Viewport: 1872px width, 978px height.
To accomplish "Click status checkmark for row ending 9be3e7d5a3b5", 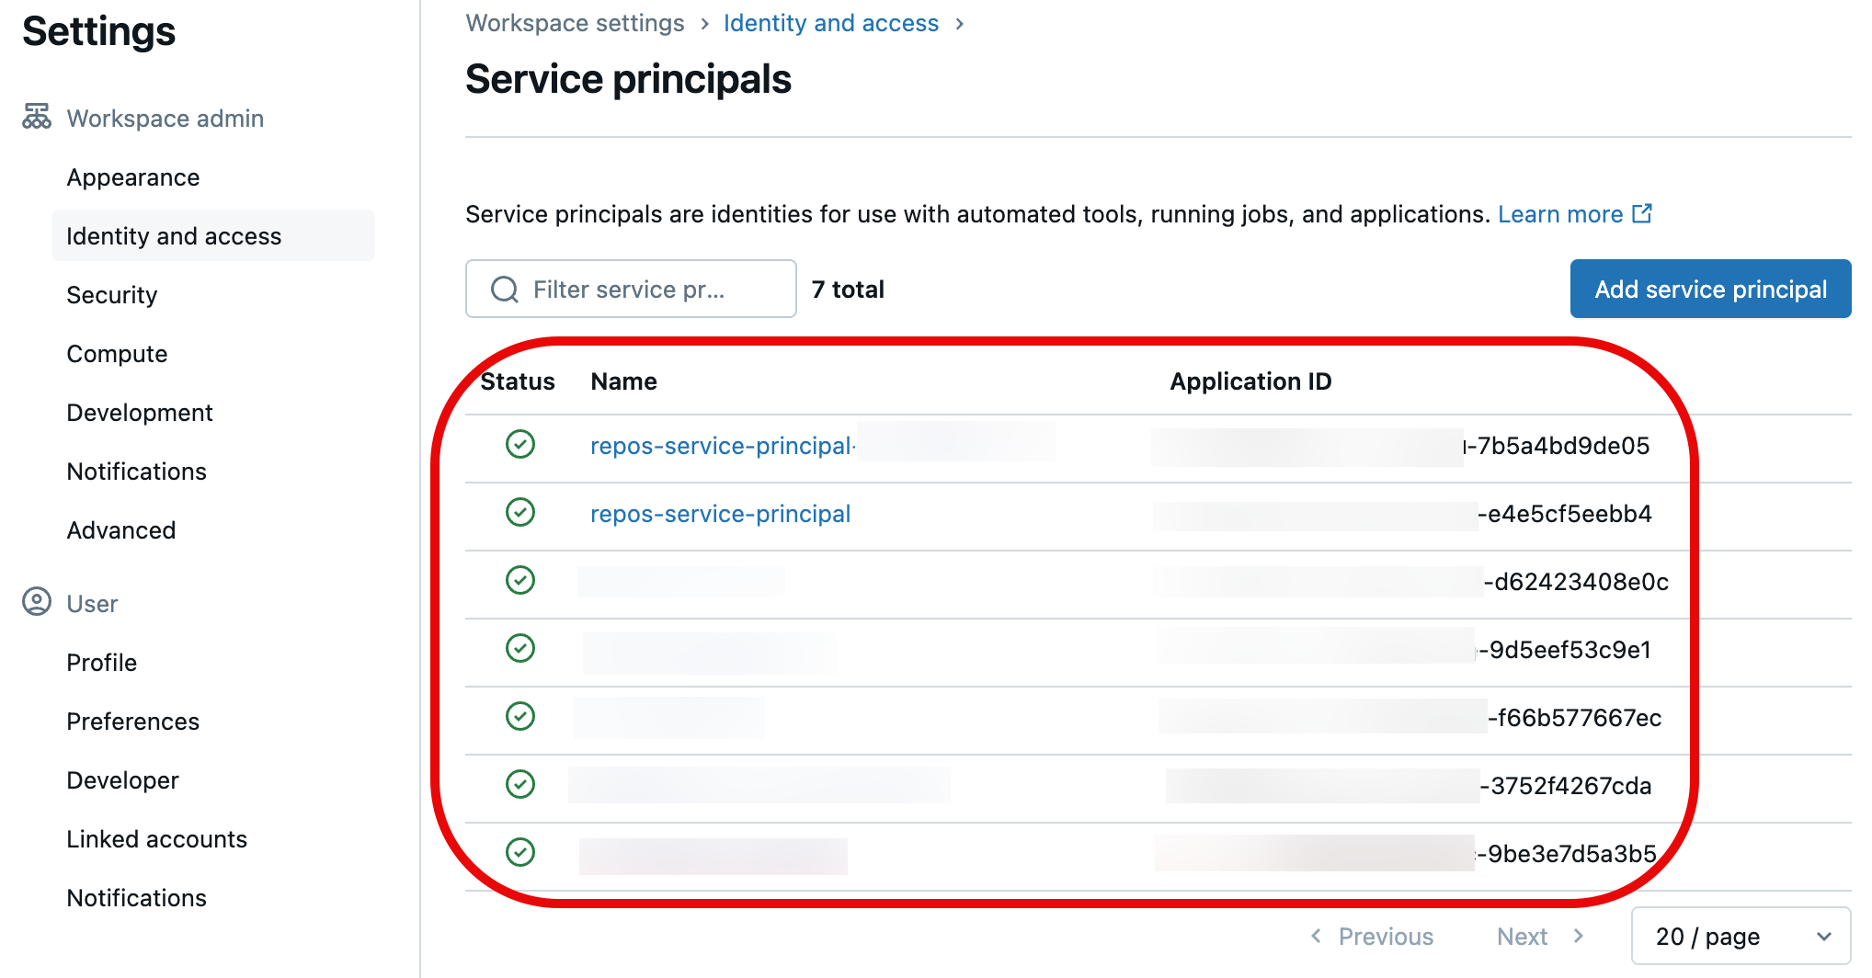I will pos(520,853).
